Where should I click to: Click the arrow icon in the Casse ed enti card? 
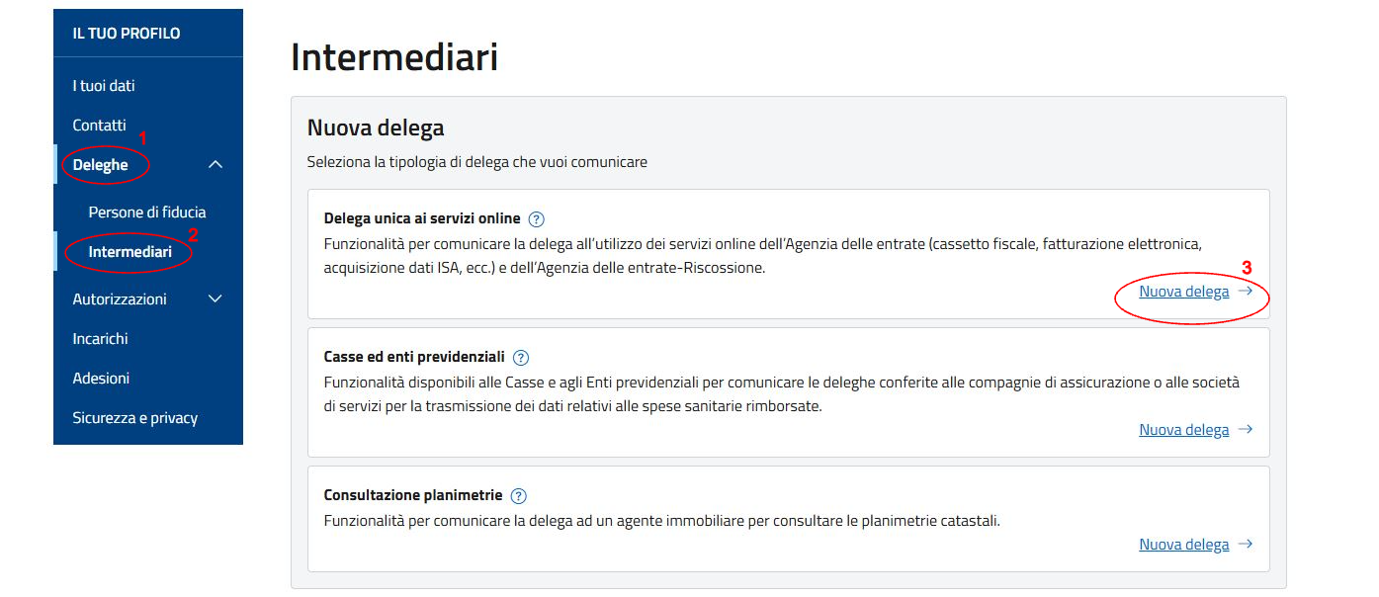coord(1246,429)
